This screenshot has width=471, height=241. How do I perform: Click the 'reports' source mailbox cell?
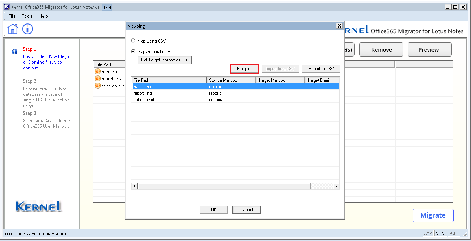click(231, 93)
